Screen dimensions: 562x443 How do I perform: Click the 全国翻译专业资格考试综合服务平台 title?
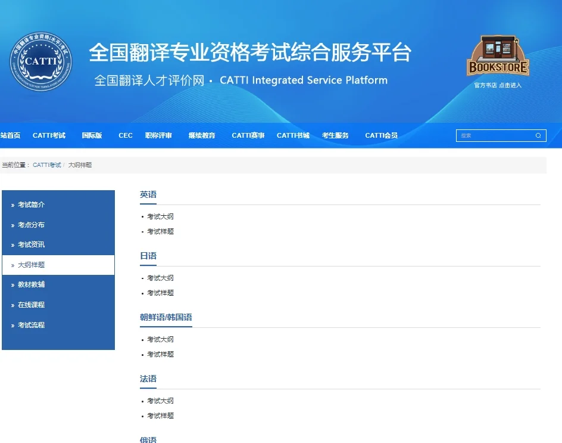(250, 52)
